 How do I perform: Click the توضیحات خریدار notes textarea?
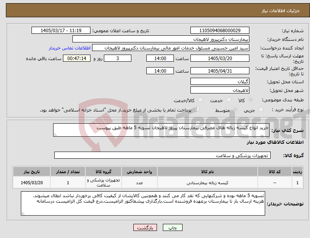tap(143, 203)
